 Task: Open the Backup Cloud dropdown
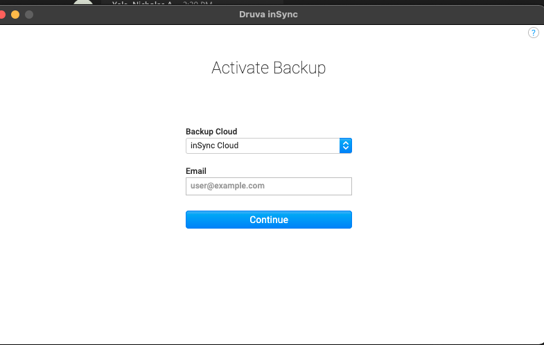point(269,145)
